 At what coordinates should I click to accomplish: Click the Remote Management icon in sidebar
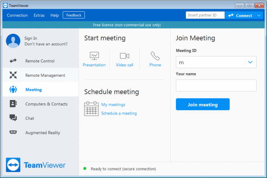point(13,75)
